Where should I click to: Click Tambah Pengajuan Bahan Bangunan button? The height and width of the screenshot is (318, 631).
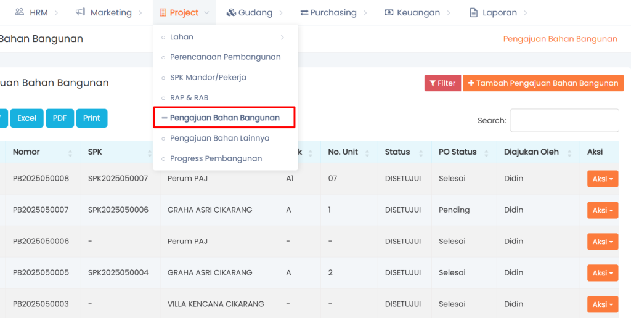pos(543,83)
